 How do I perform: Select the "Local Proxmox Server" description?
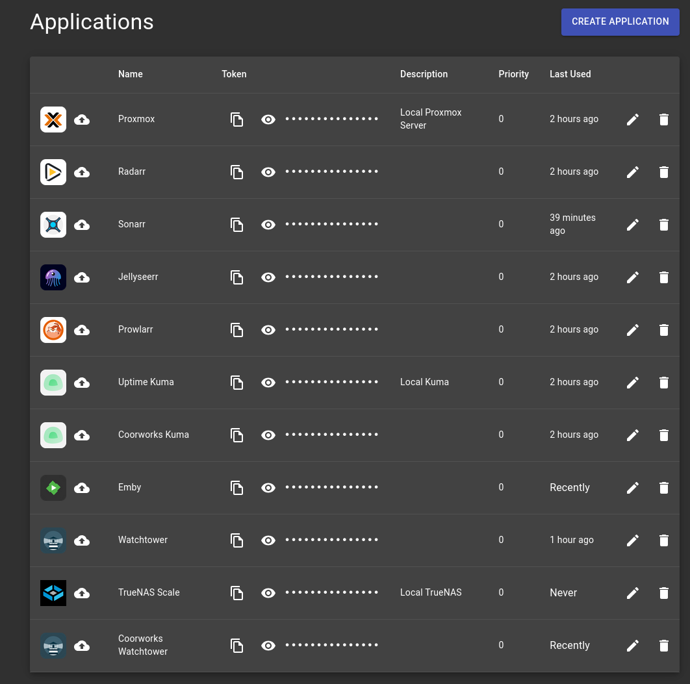coord(430,119)
